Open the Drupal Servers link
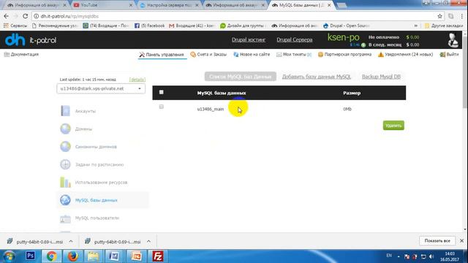The height and width of the screenshot is (263, 468). tap(294, 39)
